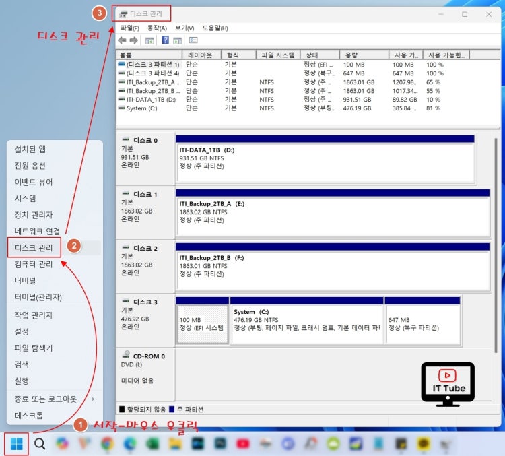Screen dimensions: 505x456
Task: Select the 647 MB recovery partition block
Action: (x=422, y=323)
